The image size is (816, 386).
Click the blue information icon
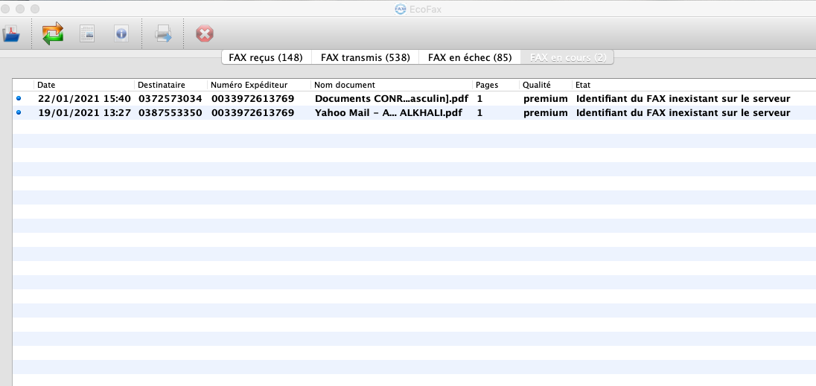tap(121, 34)
